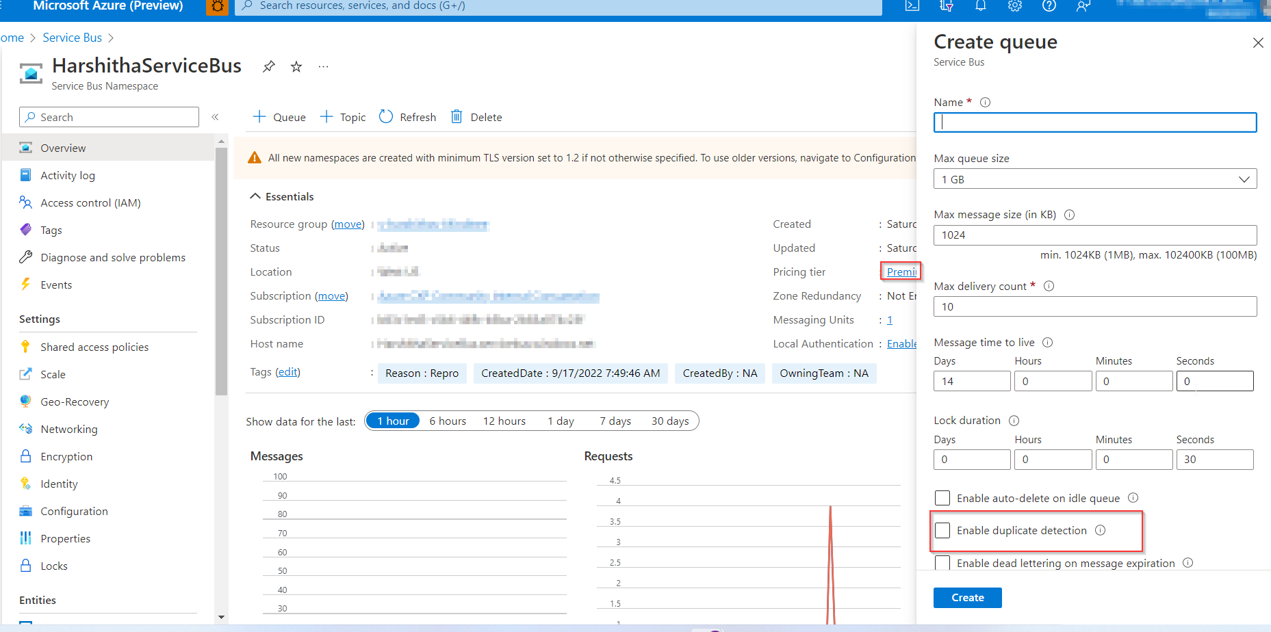The image size is (1271, 632).
Task: Open Locks in the left menu
Action: tap(108, 566)
